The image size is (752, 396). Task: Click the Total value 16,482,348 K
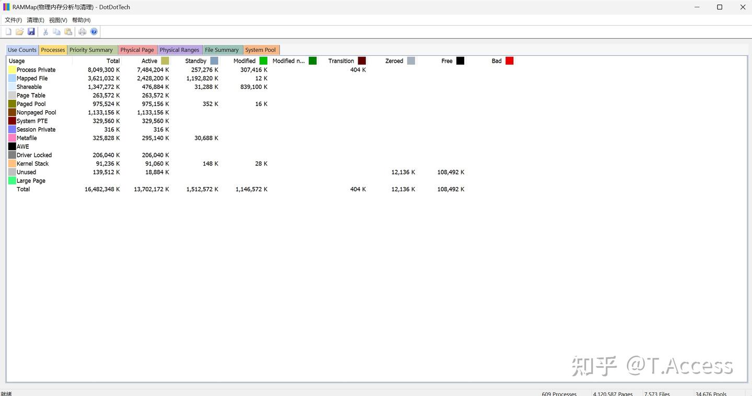pos(102,189)
